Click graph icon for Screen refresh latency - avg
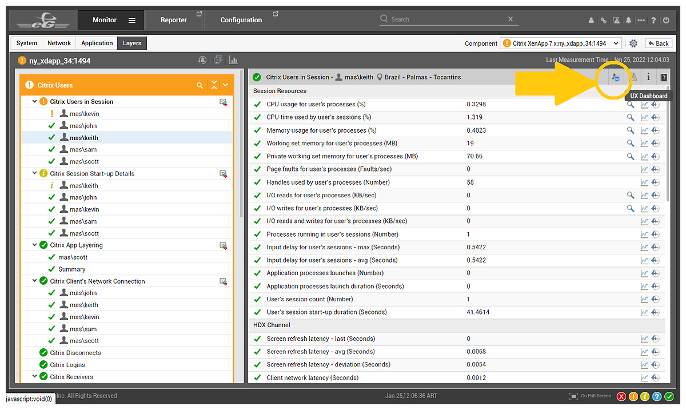 coord(645,352)
